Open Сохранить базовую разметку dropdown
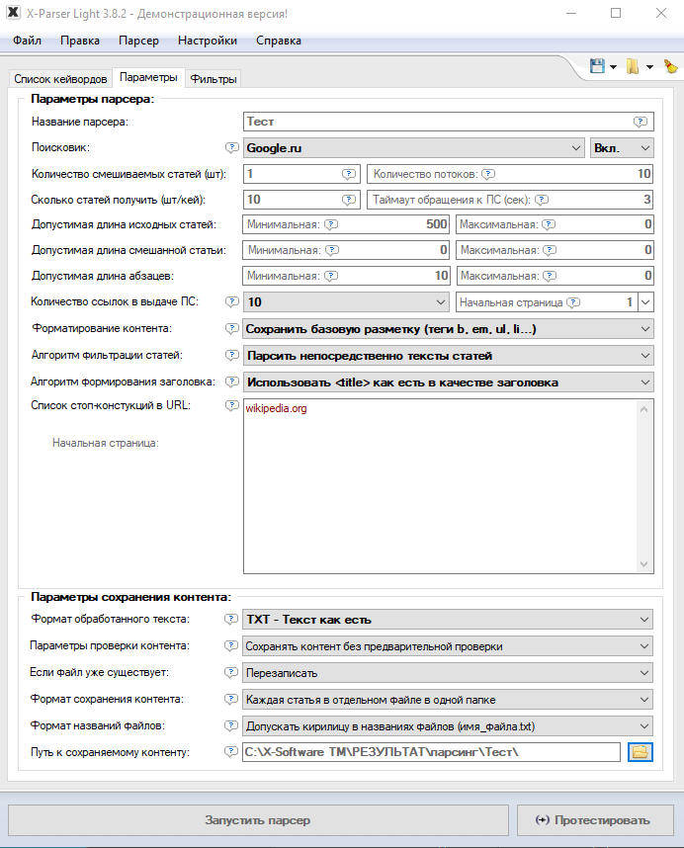 click(448, 329)
